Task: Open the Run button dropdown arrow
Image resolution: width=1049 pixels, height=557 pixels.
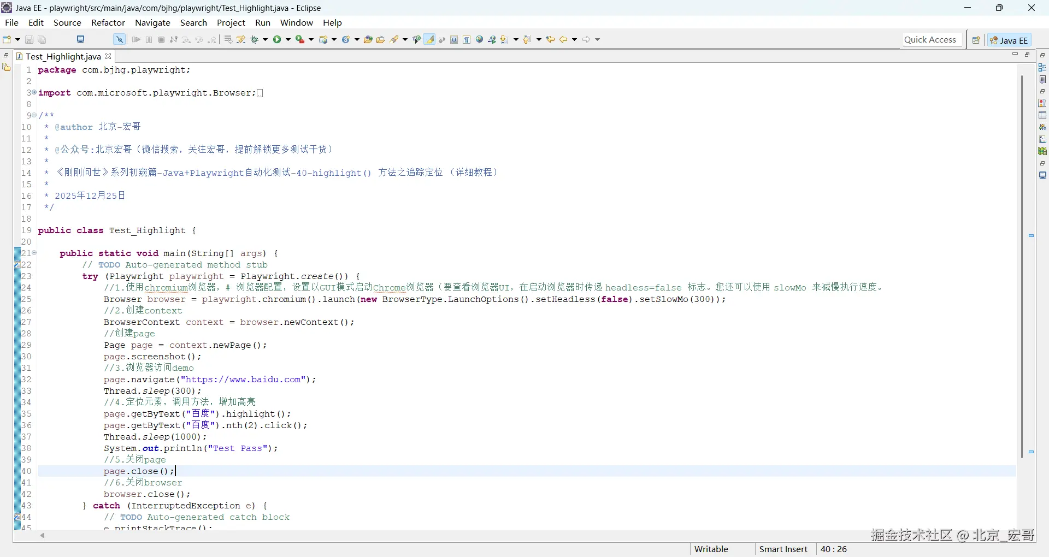Action: click(x=288, y=39)
